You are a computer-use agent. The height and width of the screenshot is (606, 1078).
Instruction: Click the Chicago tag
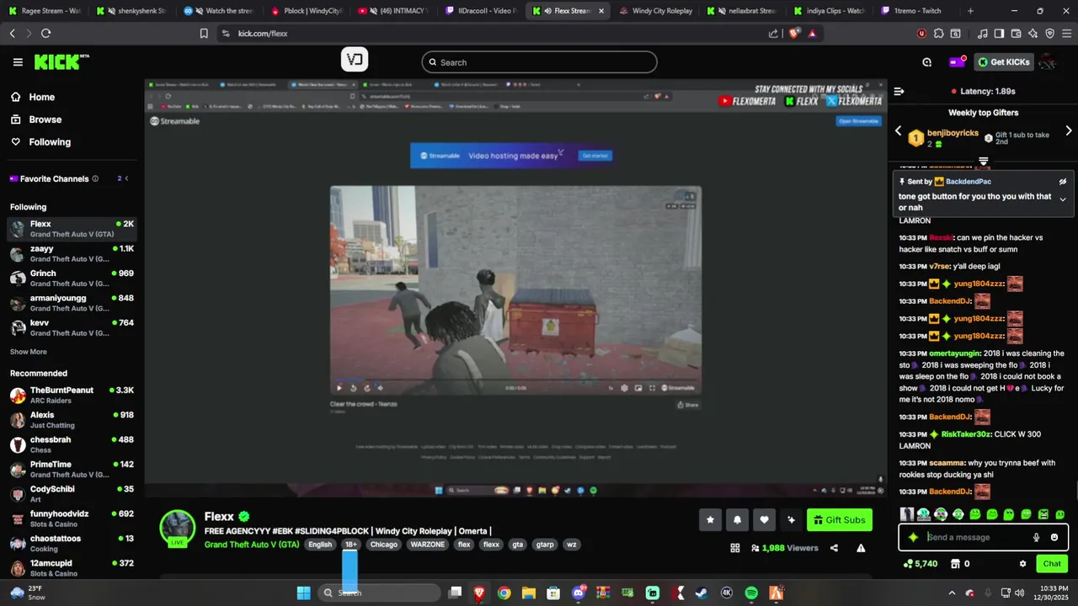point(383,545)
